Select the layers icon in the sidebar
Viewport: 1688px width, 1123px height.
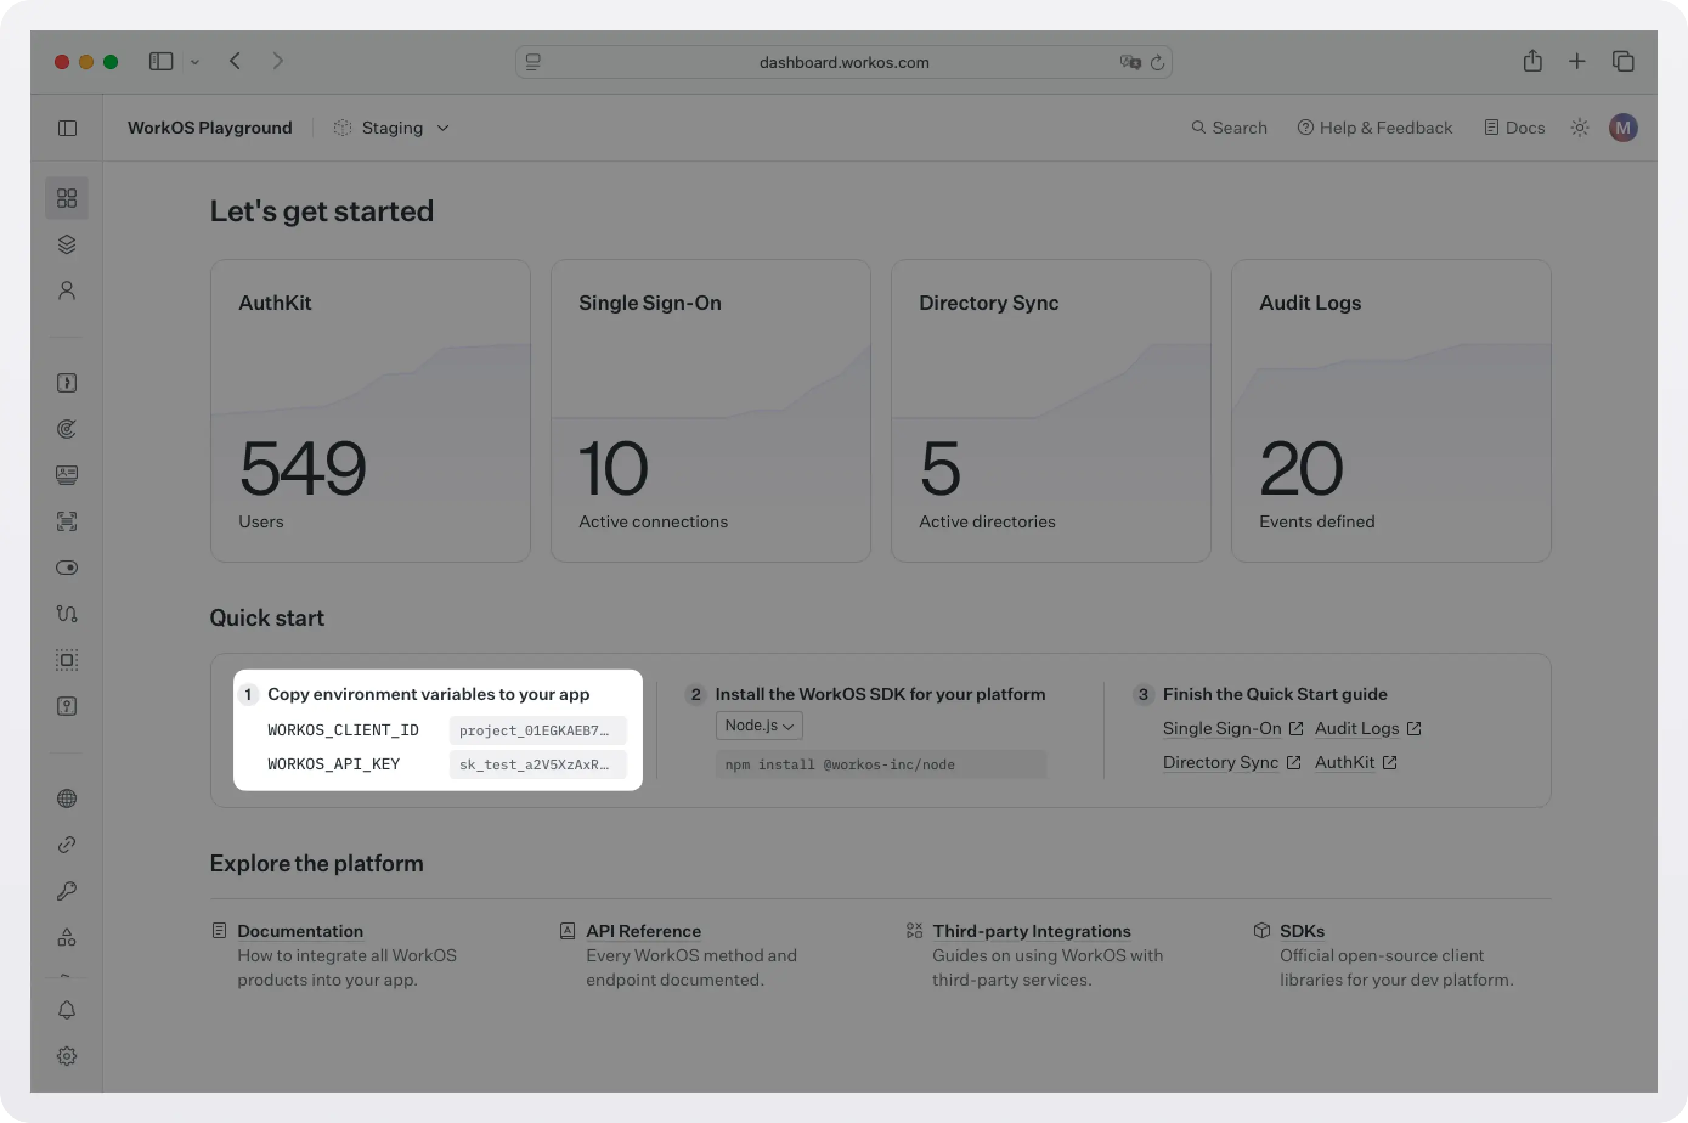pos(67,244)
